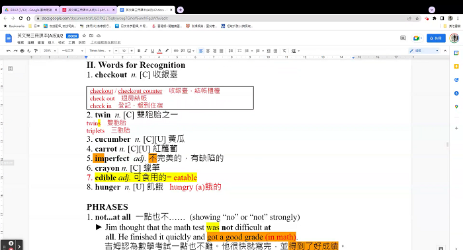
Task: Select the paint format roller tool
Action: pyautogui.click(x=36, y=51)
